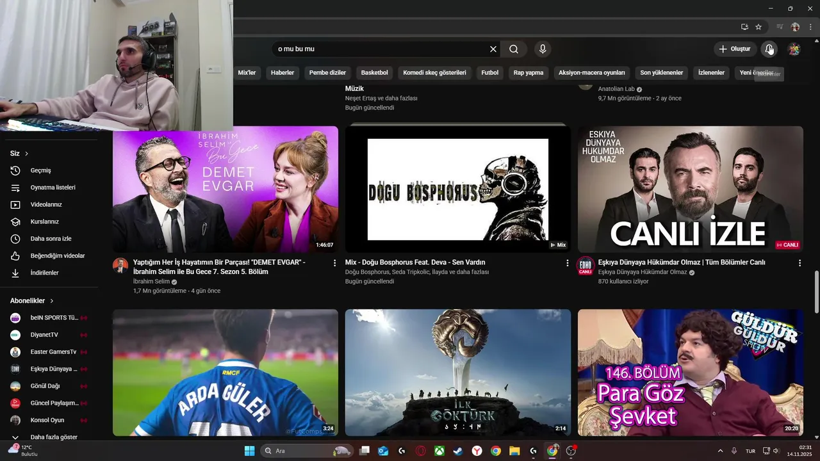The width and height of the screenshot is (820, 461).
Task: Open İbrahim Selim channel name link
Action: [x=151, y=282]
